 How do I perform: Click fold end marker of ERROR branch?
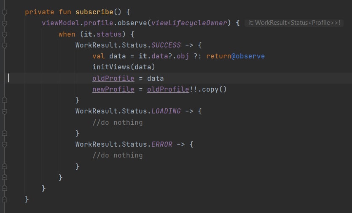click(x=5, y=166)
